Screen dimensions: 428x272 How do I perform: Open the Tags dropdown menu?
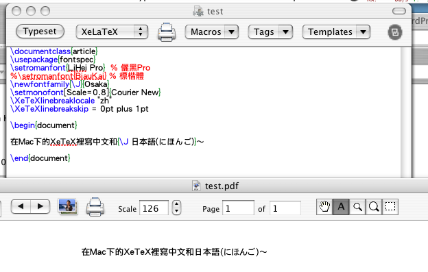tap(270, 32)
